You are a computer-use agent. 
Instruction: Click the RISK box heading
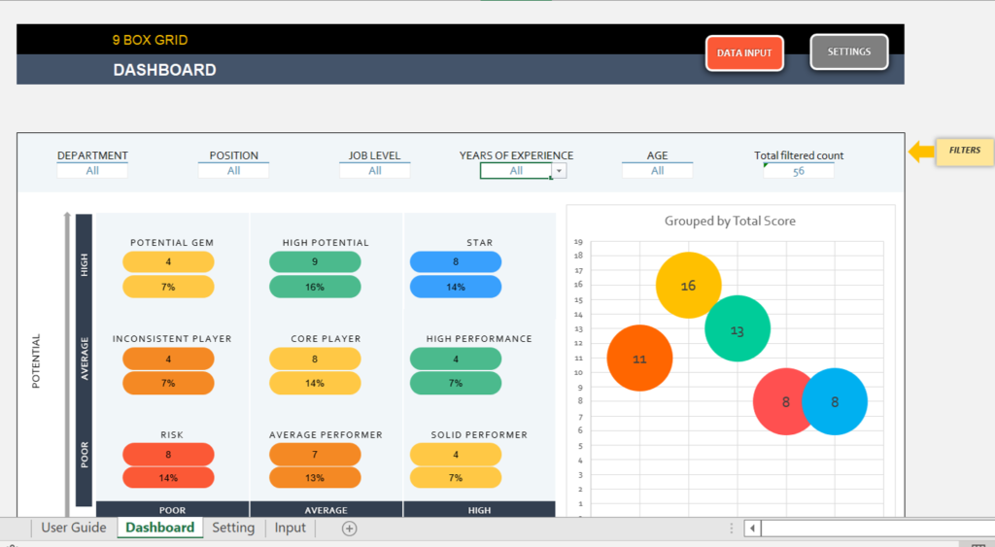(x=172, y=434)
